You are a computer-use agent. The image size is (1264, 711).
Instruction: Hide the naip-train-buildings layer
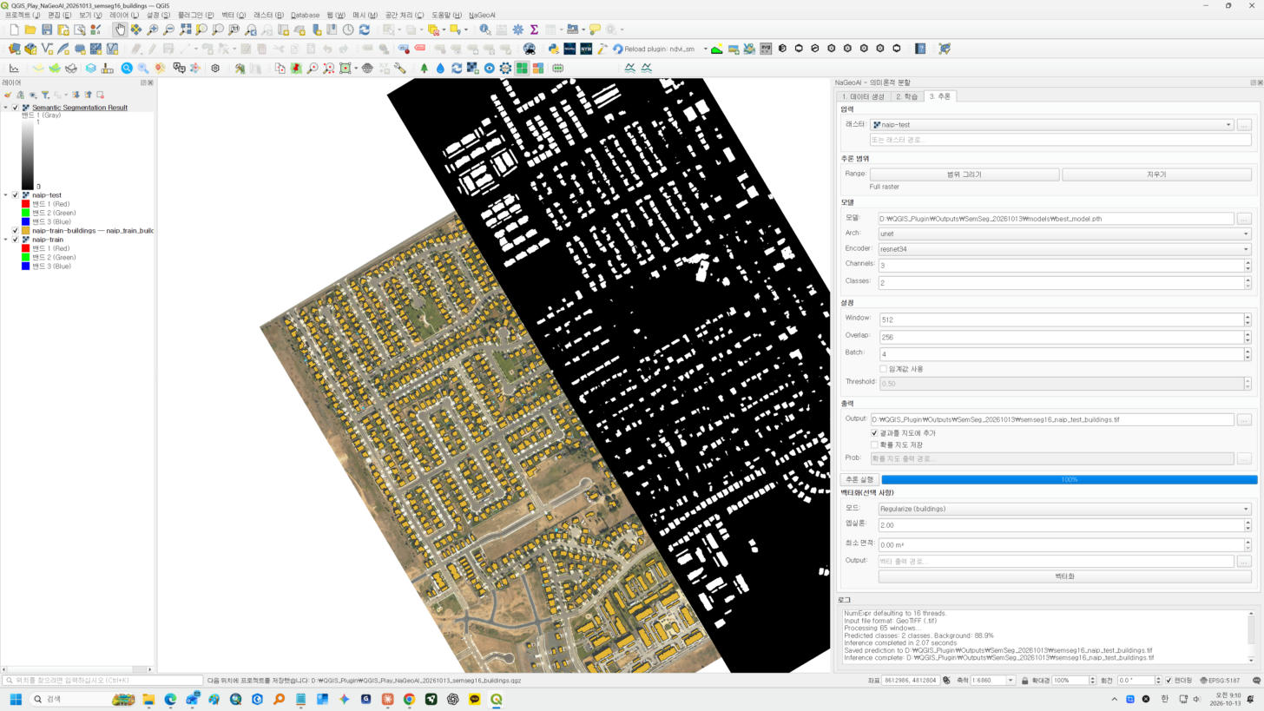[15, 231]
